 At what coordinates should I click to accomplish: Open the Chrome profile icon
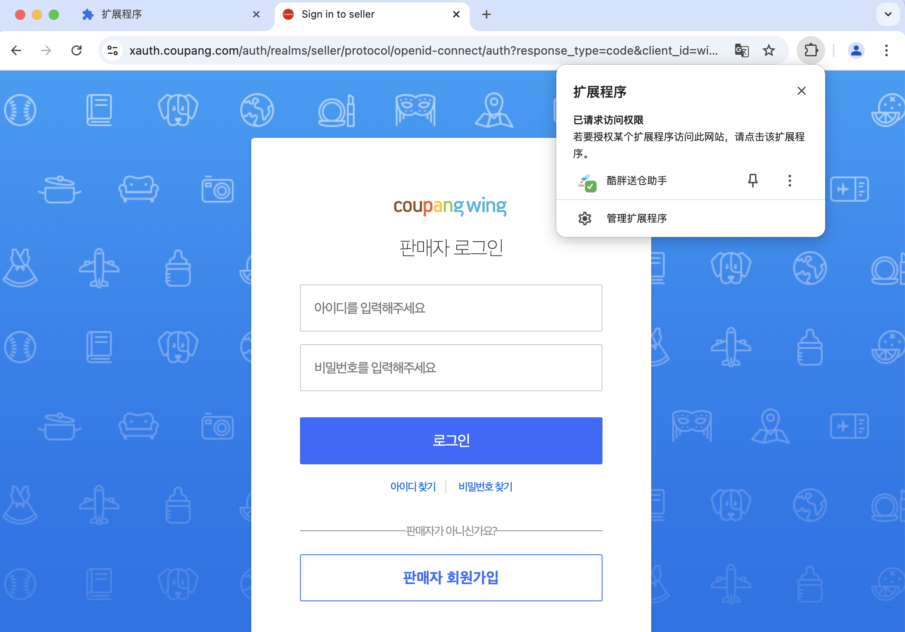855,50
